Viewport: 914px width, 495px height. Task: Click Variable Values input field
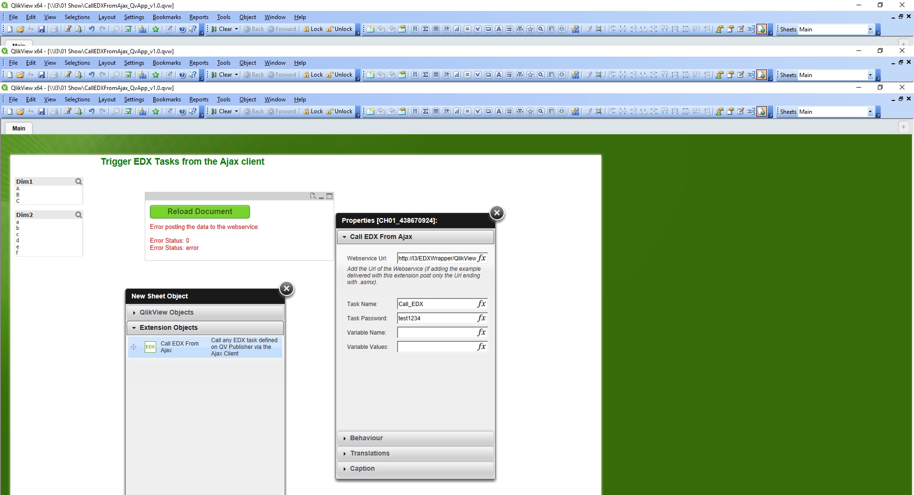point(437,346)
